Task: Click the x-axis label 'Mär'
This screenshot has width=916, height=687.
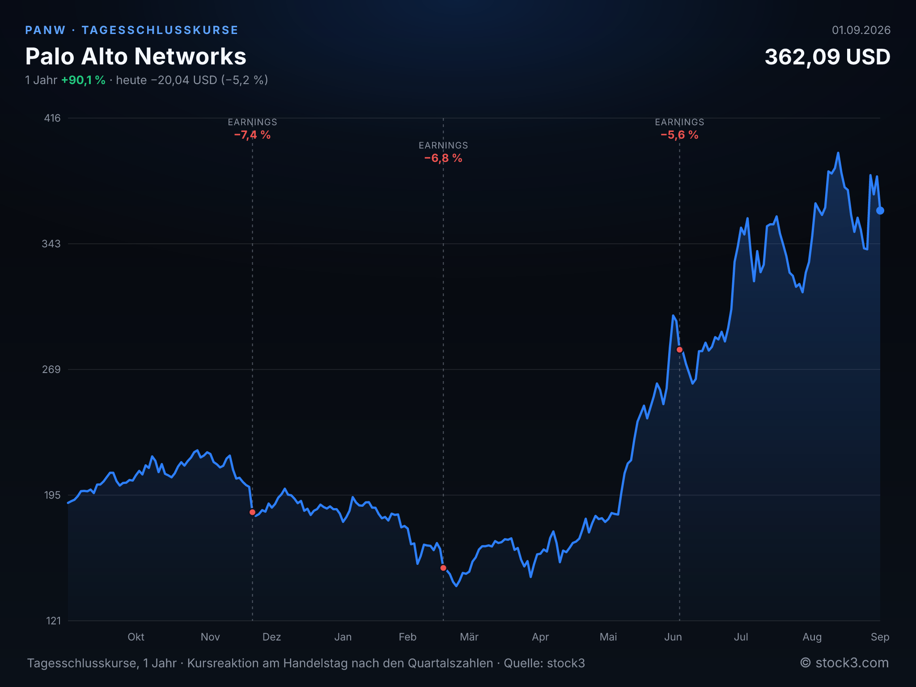Action: [469, 637]
